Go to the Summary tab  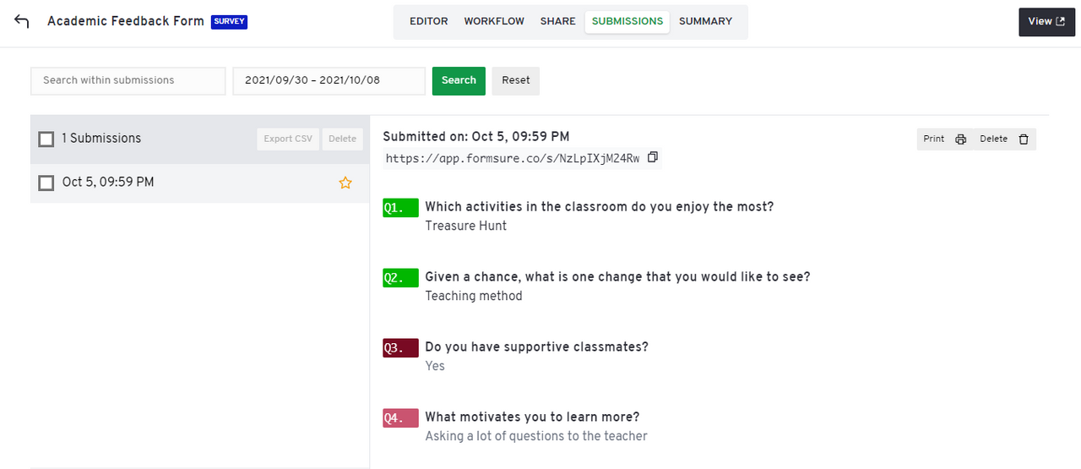pyautogui.click(x=705, y=21)
